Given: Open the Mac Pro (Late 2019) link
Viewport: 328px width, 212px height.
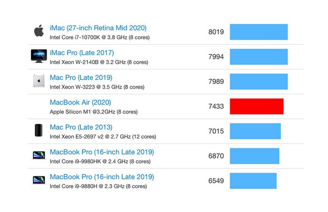Looking at the screenshot, I should coord(81,78).
